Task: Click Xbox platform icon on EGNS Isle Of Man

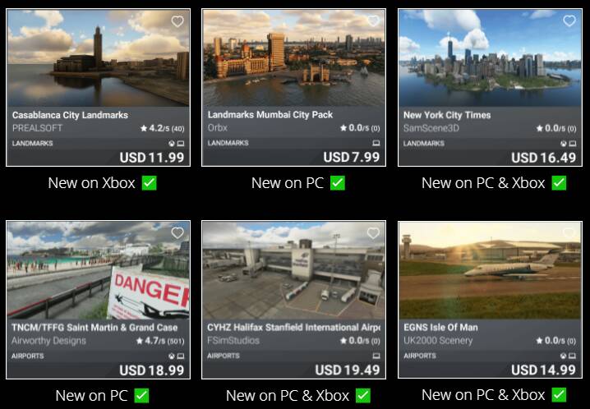Action: [563, 356]
